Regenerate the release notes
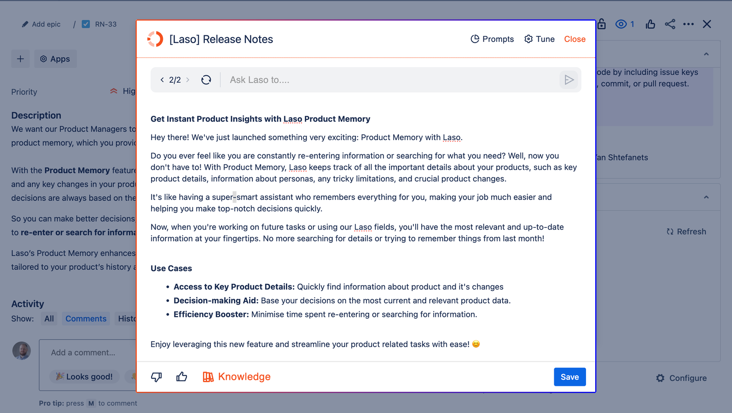The image size is (732, 413). (x=206, y=80)
